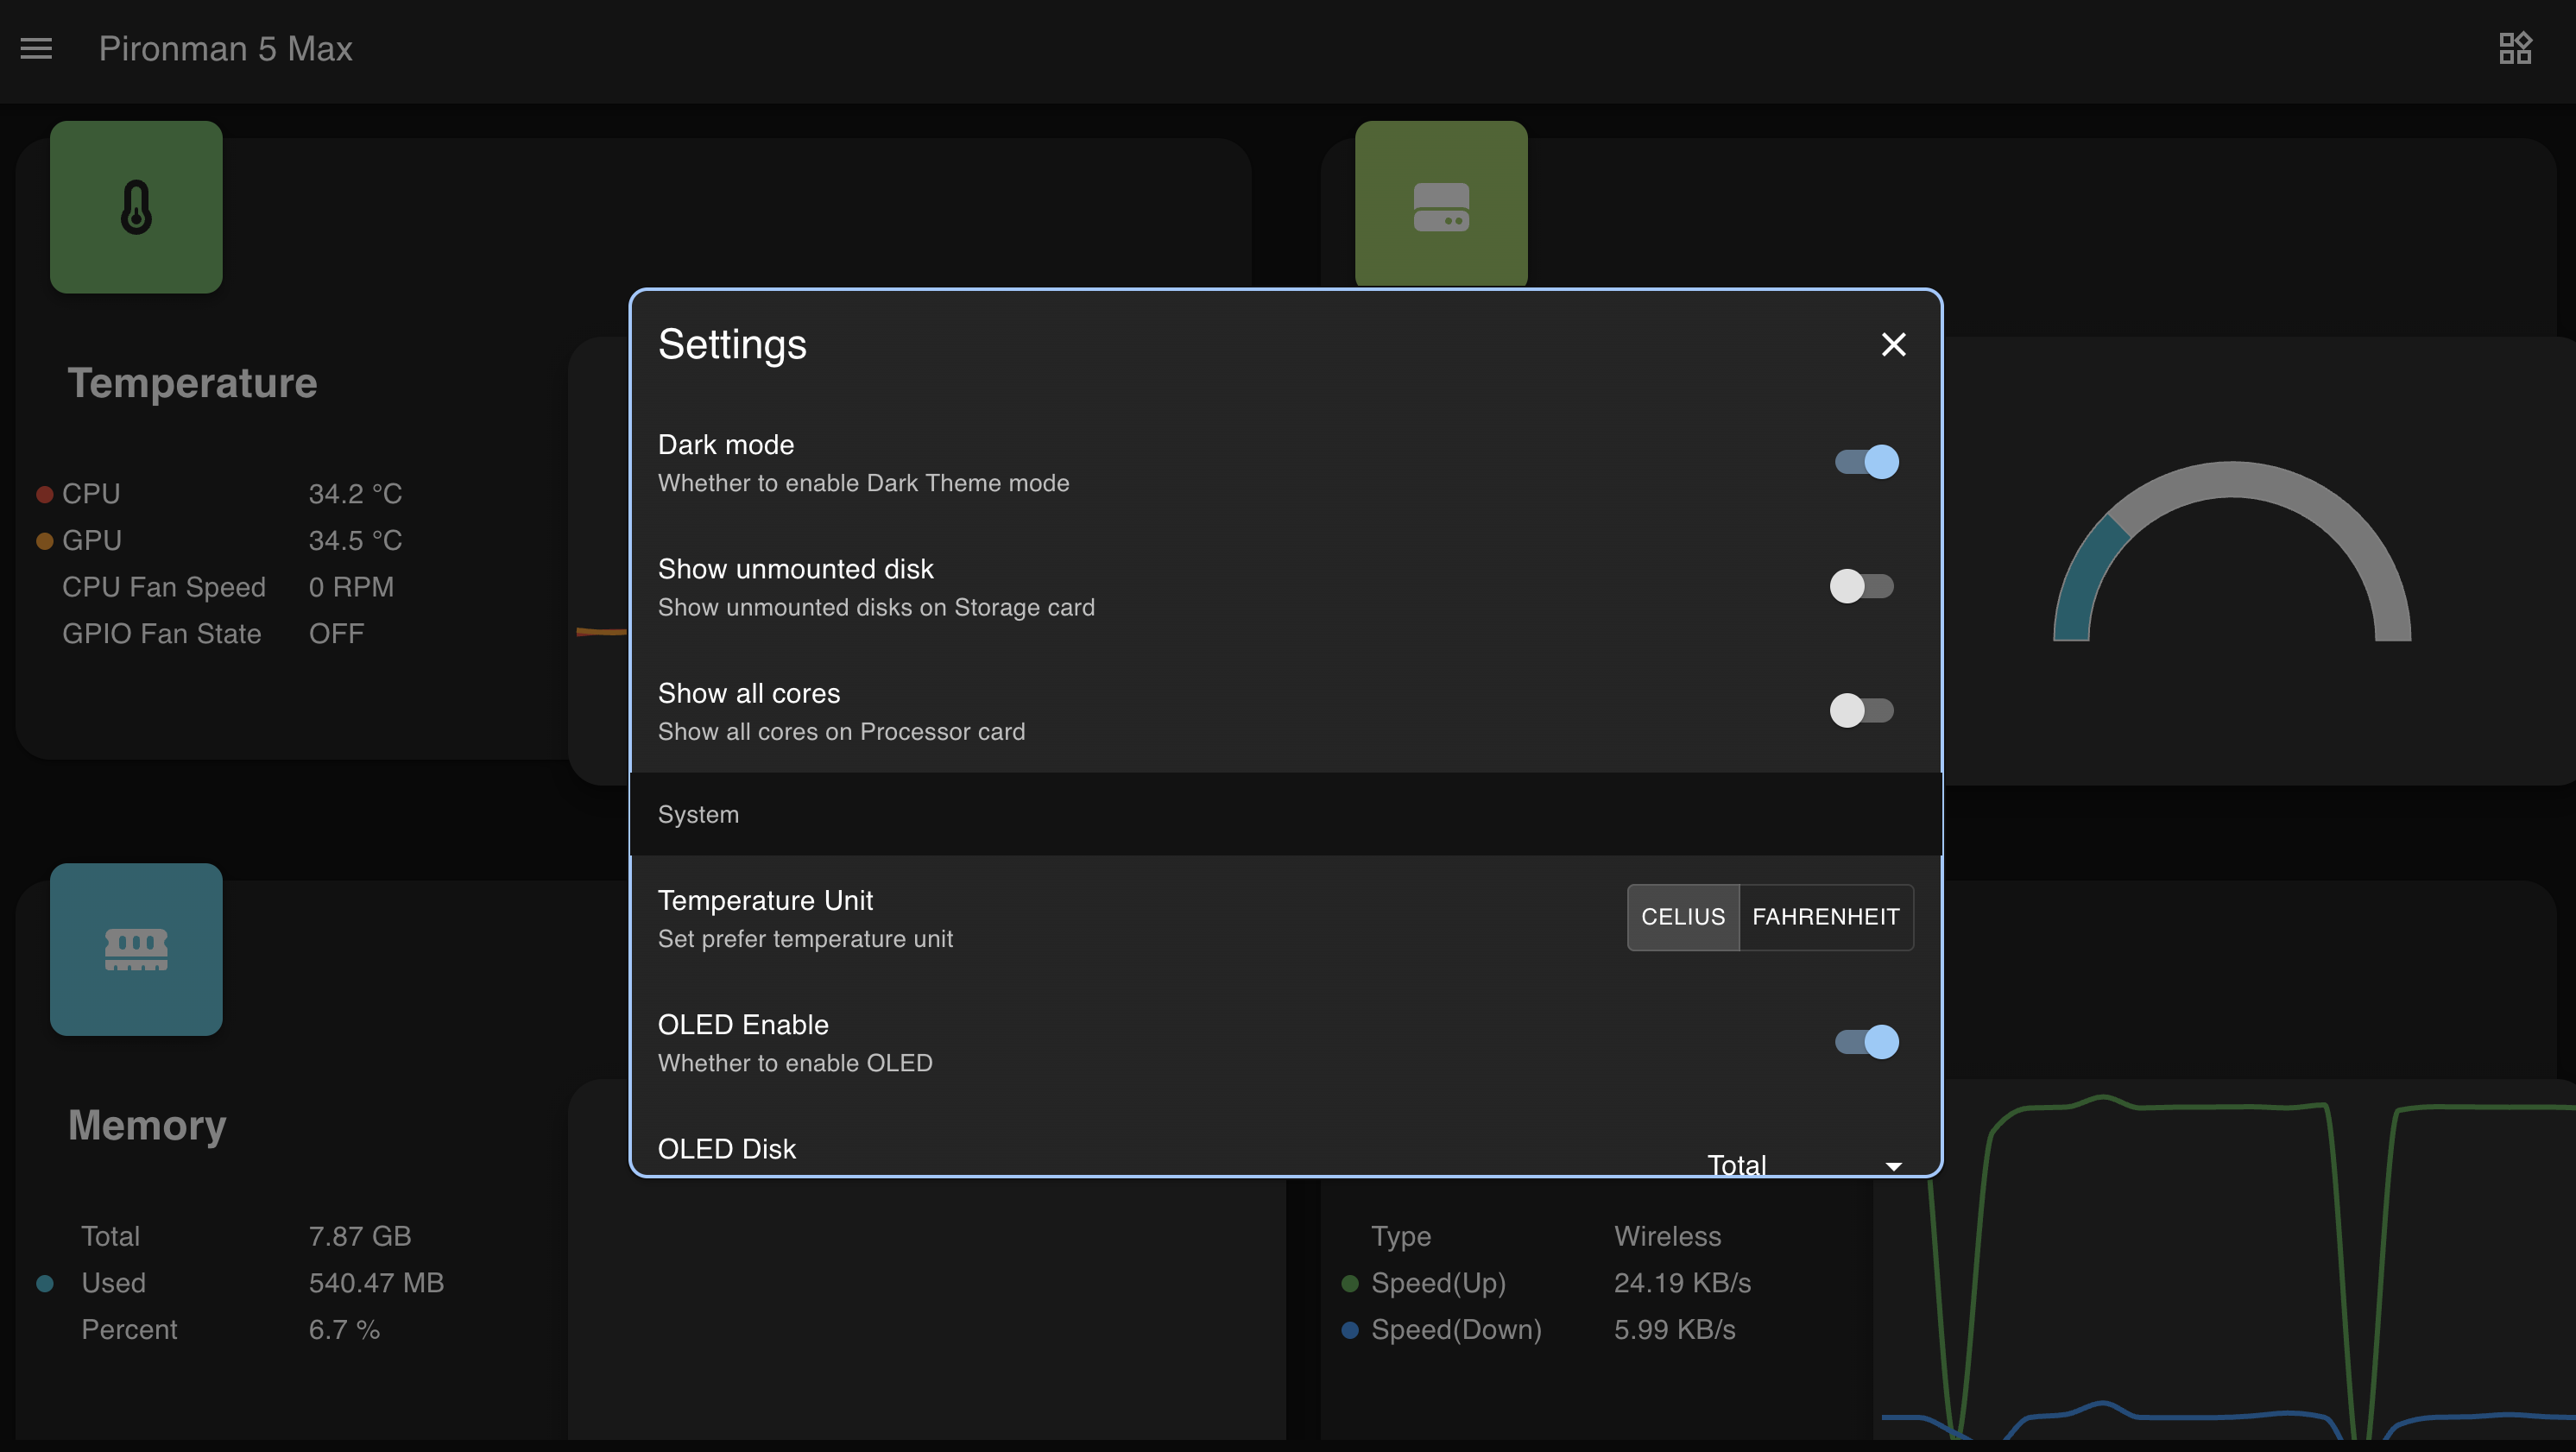Enable Show unmounted disk toggle
The image size is (2576, 1452).
[x=1861, y=586]
